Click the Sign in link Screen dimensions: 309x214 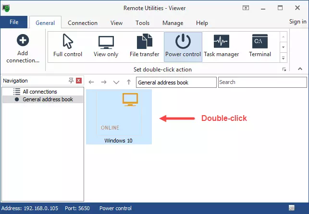tap(297, 22)
